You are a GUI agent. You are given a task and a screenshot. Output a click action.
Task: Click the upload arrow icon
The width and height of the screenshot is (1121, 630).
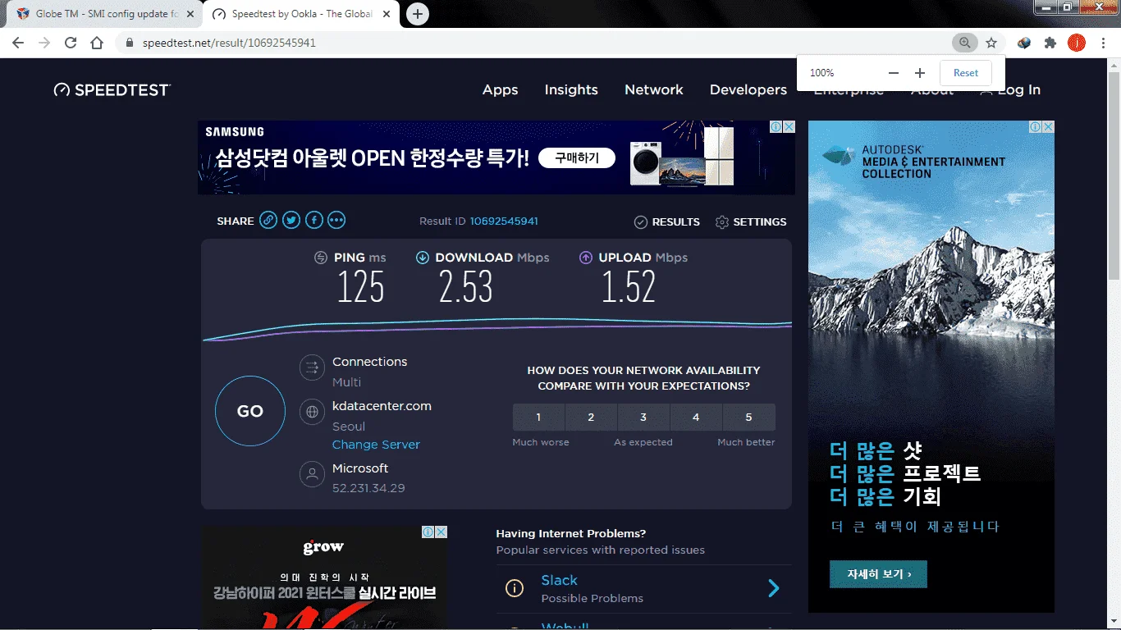pos(586,258)
